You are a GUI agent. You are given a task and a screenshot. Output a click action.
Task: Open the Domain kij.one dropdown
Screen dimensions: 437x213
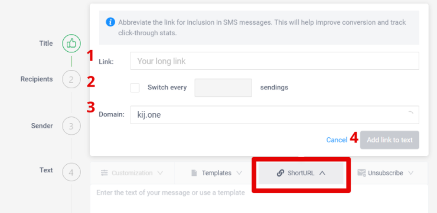[275, 115]
